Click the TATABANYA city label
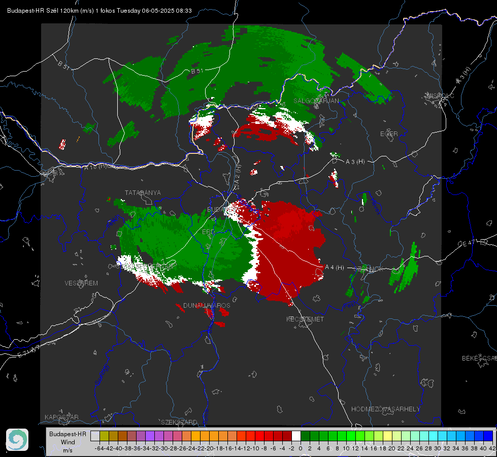 pyautogui.click(x=143, y=192)
